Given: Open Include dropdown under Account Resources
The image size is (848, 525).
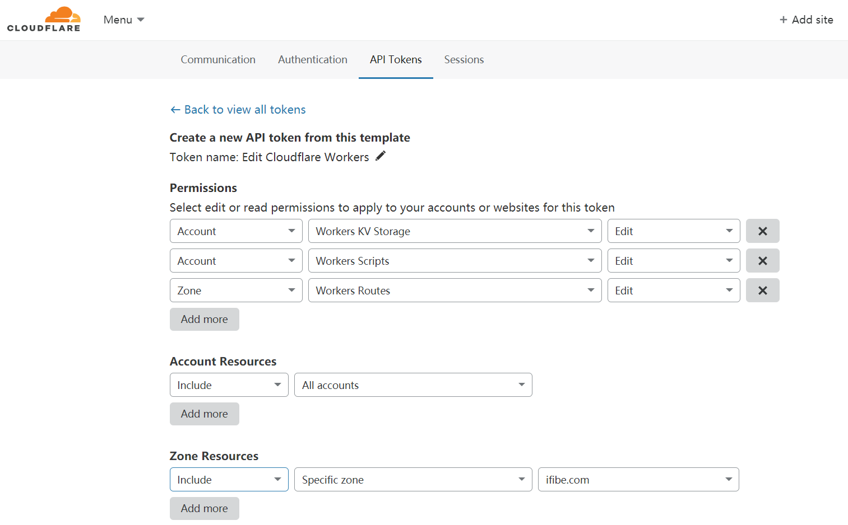Looking at the screenshot, I should coord(229,385).
